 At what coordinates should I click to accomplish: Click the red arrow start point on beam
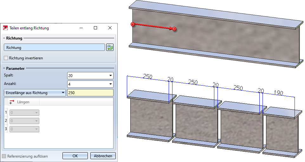[133, 24]
